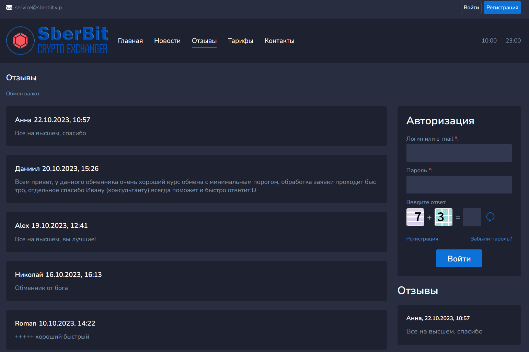Open the Тарифы menu item
The height and width of the screenshot is (352, 529).
coord(240,41)
